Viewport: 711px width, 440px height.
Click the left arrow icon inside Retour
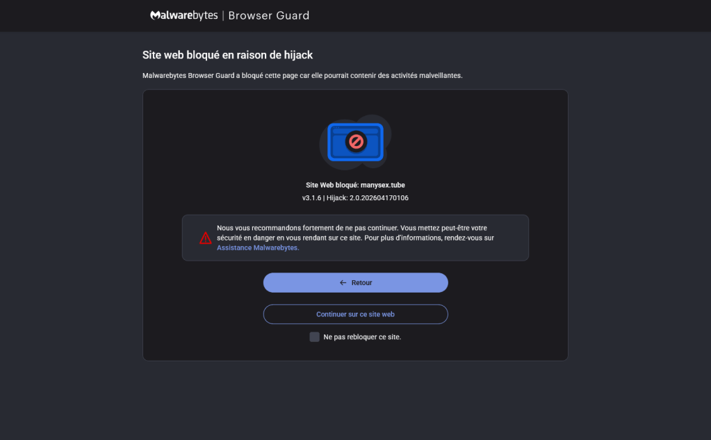click(343, 283)
